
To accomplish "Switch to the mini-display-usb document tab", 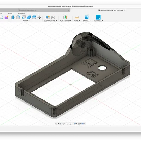I will (x=35, y=10).
